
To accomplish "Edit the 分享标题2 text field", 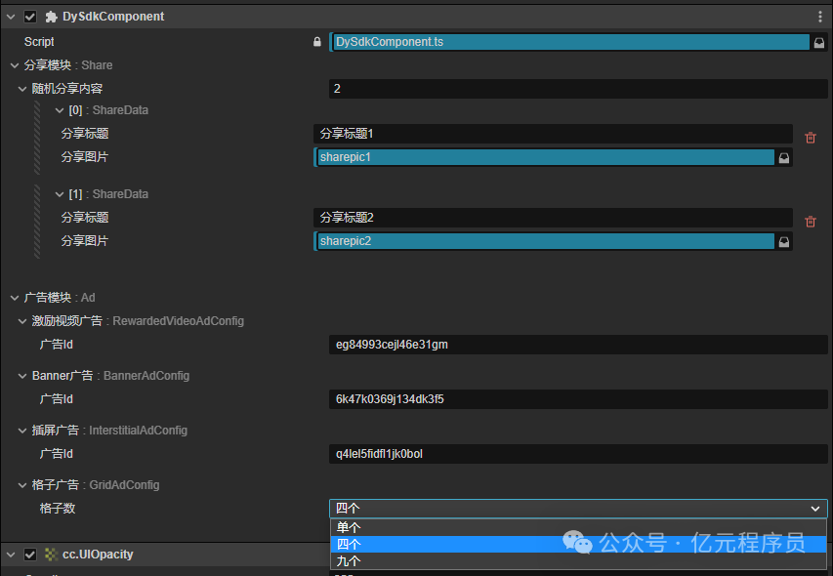I will click(553, 218).
